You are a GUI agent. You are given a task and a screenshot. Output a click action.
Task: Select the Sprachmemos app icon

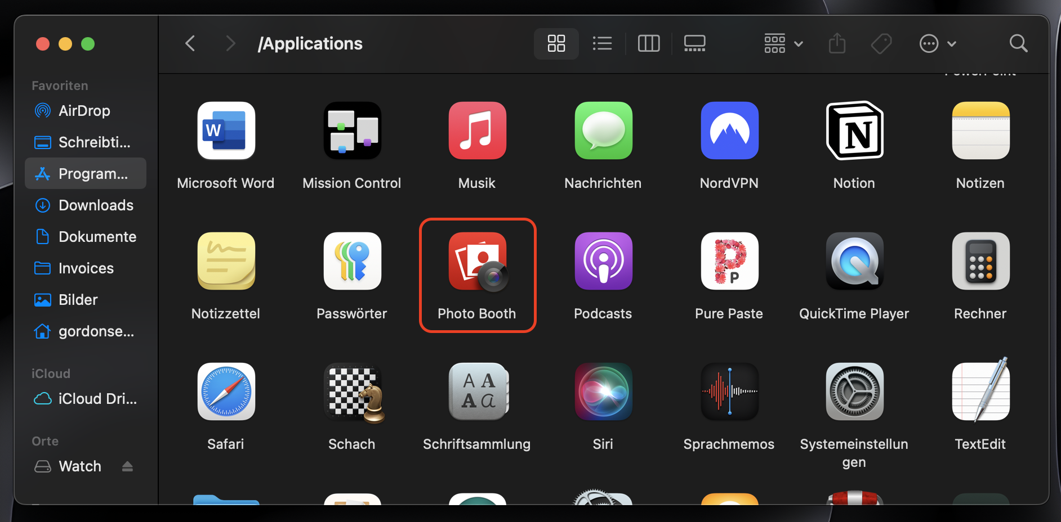pyautogui.click(x=729, y=391)
